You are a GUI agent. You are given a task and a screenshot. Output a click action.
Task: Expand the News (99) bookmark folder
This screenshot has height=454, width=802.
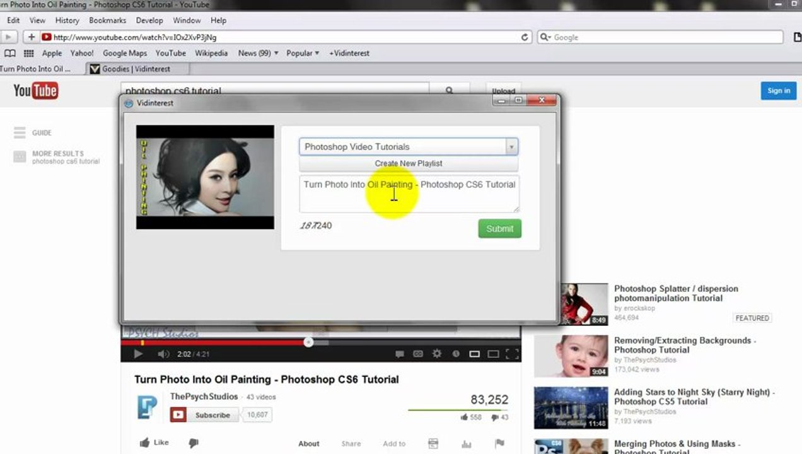[x=258, y=53]
